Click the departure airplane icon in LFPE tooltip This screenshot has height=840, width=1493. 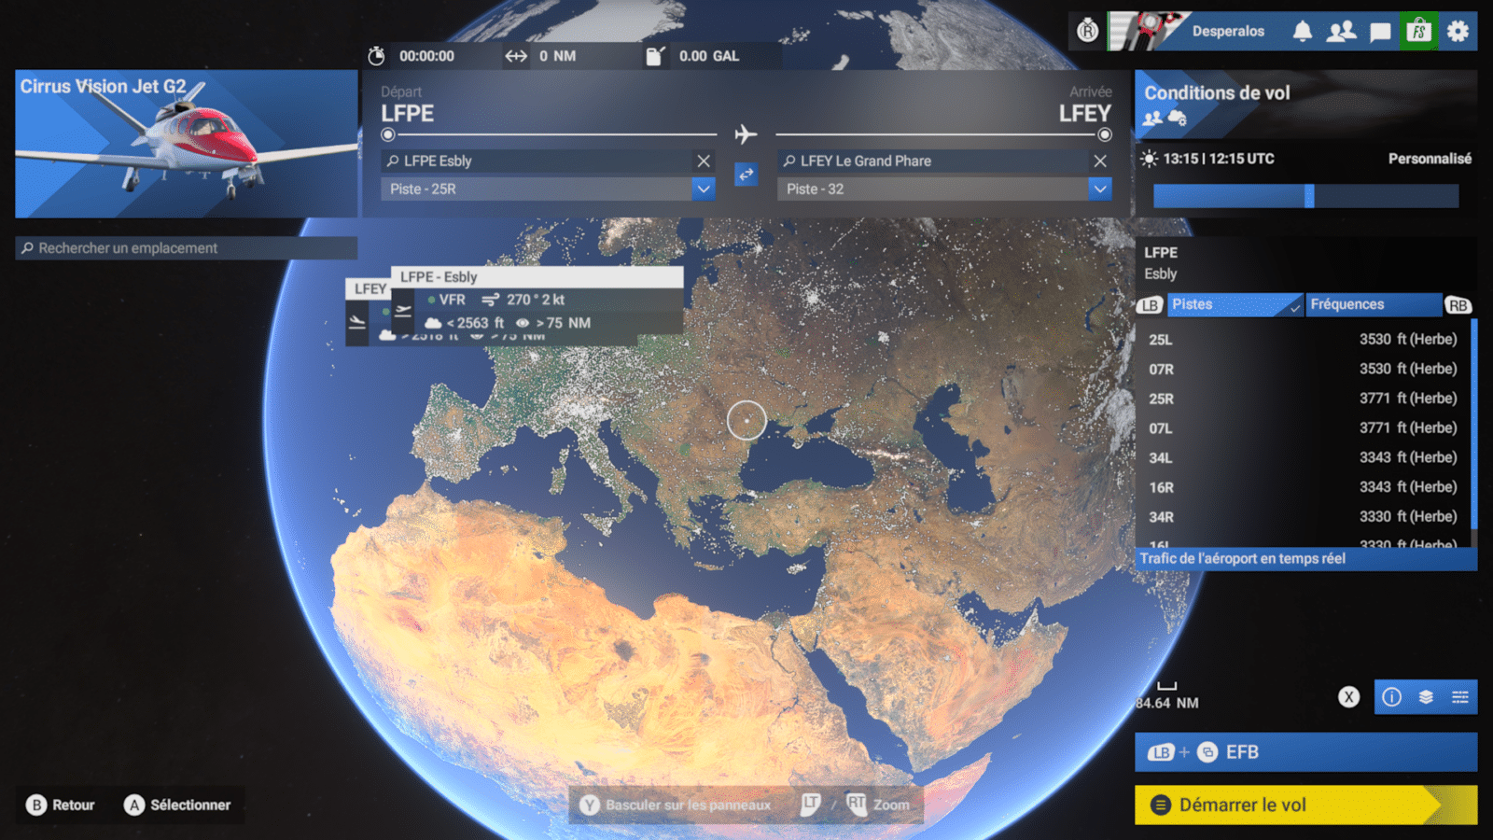[402, 311]
